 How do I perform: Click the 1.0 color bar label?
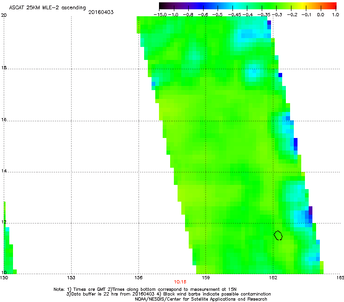click(336, 15)
